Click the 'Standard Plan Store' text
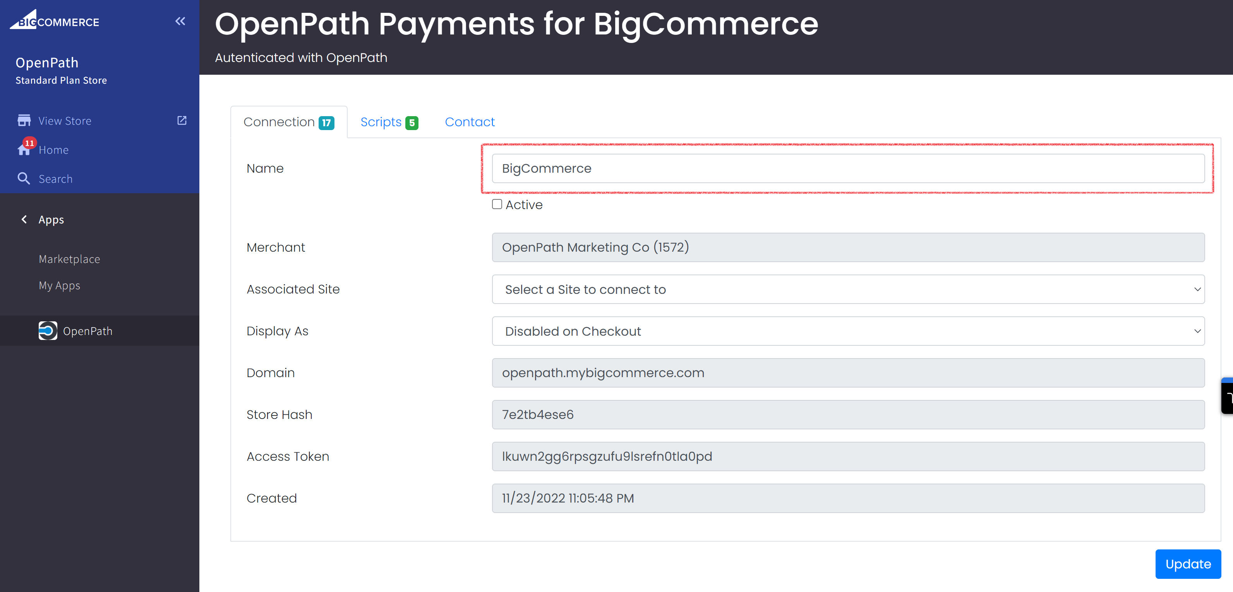This screenshot has height=592, width=1233. [61, 81]
